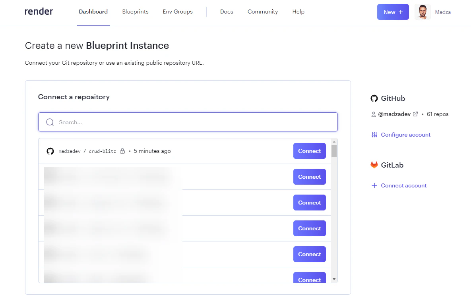Click the scrollbar down arrow in repository list
Viewport: 471px width, 303px height.
pyautogui.click(x=333, y=280)
